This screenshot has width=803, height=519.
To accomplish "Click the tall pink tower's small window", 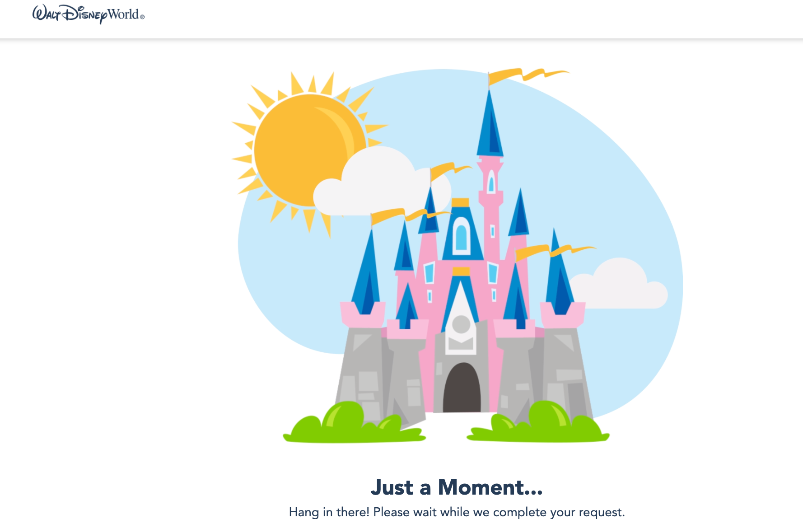I will (x=491, y=182).
